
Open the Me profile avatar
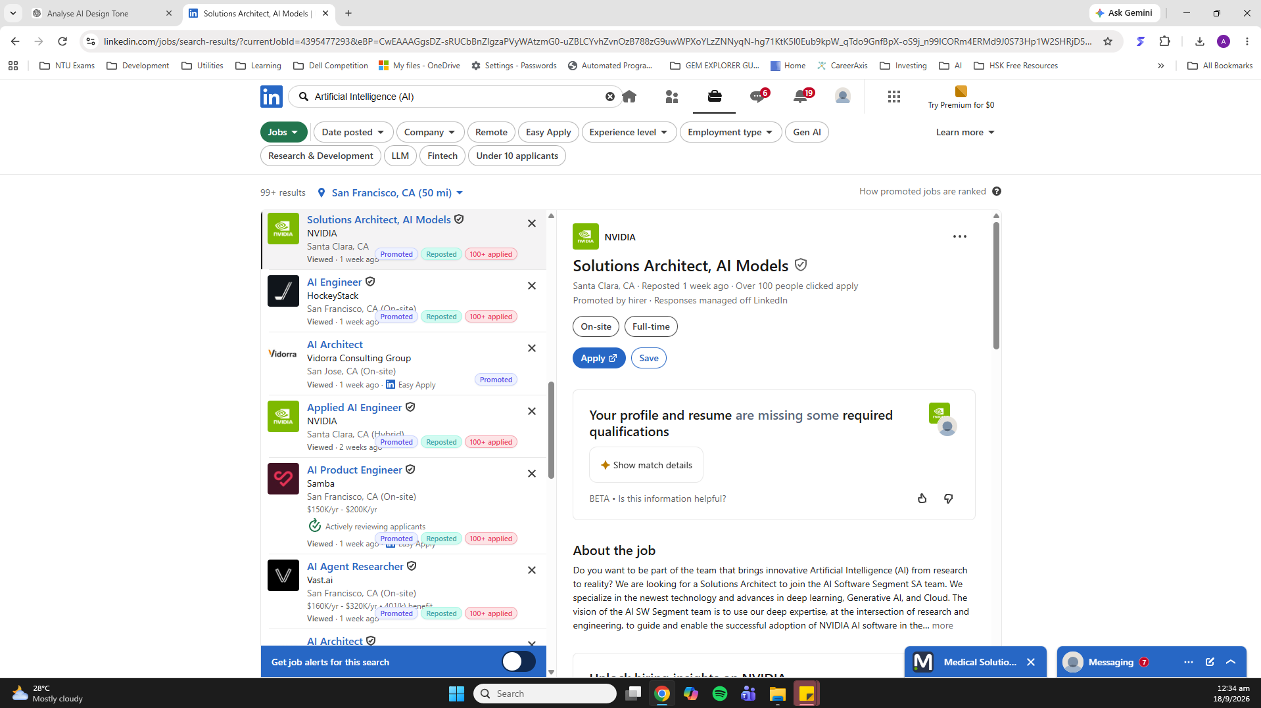tap(843, 96)
